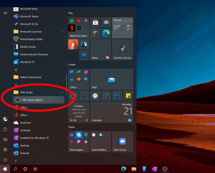Open OneDrive from the app list
The width and height of the screenshot is (215, 173).
[38, 123]
